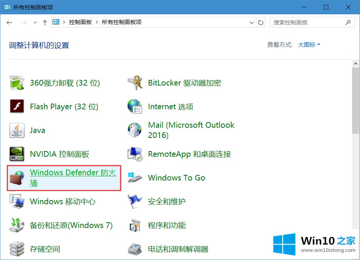Go up one level with up arrow
360x260 pixels.
point(45,23)
